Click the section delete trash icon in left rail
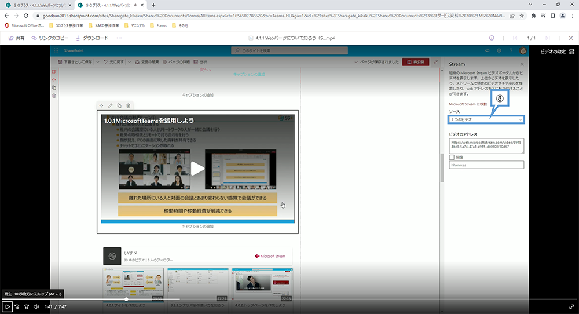The width and height of the screenshot is (579, 314). (x=54, y=96)
